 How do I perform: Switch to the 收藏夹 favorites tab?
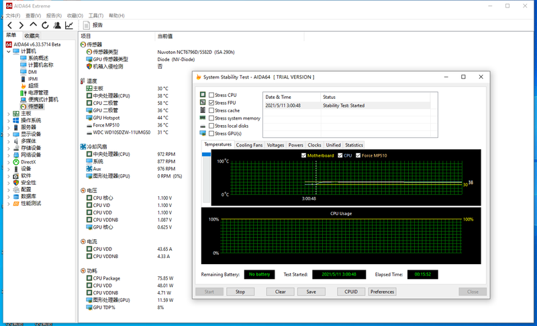coord(32,36)
